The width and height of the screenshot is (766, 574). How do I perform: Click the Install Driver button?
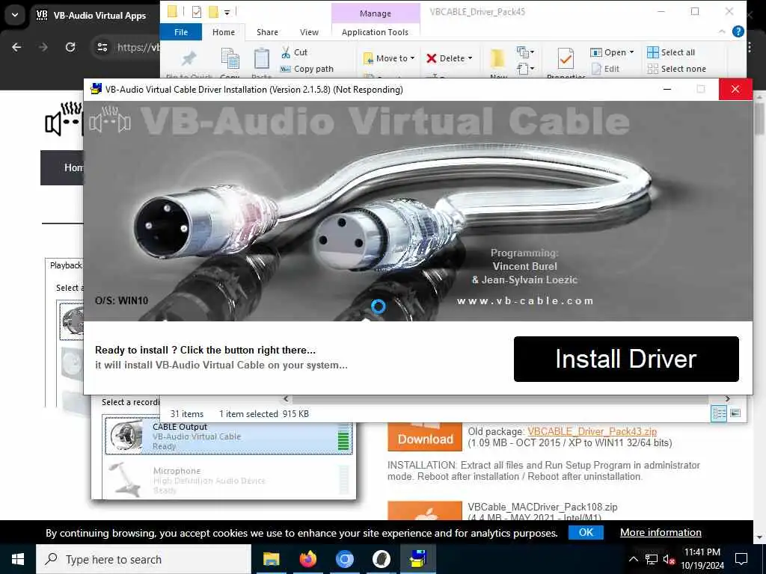click(x=626, y=359)
